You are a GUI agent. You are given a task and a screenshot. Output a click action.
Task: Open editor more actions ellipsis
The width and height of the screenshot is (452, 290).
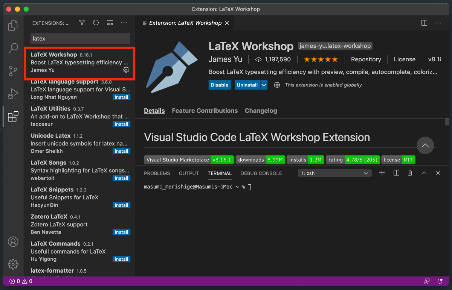point(438,23)
